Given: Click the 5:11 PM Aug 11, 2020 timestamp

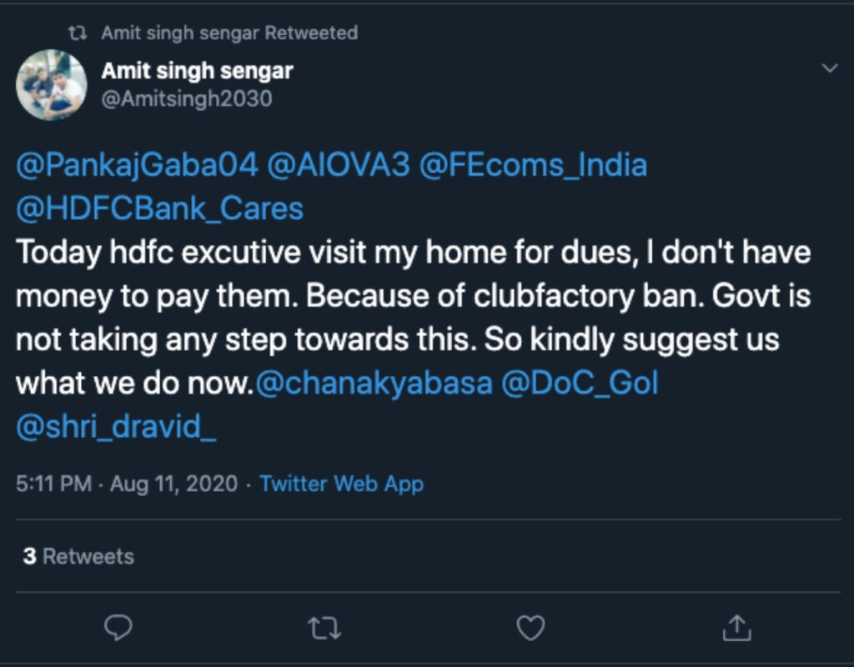Looking at the screenshot, I should click(x=127, y=484).
